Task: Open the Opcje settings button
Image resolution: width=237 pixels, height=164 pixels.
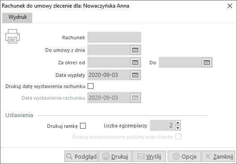Action: (x=184, y=156)
